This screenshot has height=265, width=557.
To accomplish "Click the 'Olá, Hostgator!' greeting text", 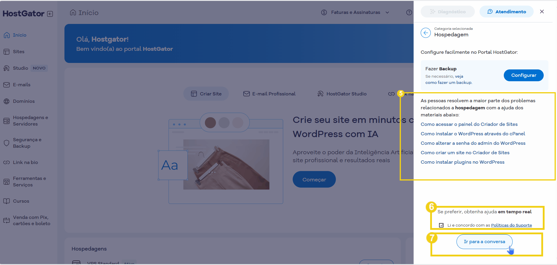I will point(102,39).
